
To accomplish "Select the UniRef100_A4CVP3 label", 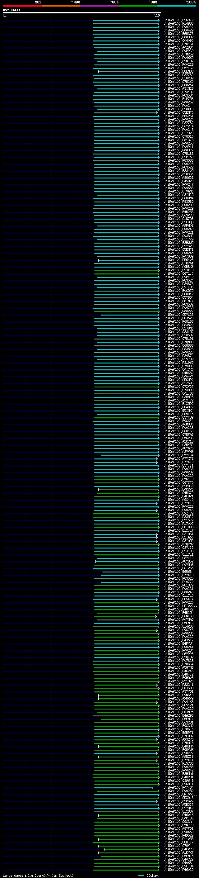I will pos(178,849).
